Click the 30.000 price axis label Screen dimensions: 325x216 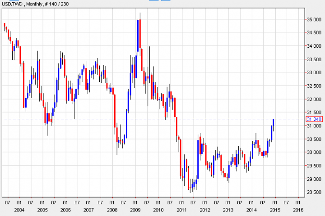click(x=314, y=153)
